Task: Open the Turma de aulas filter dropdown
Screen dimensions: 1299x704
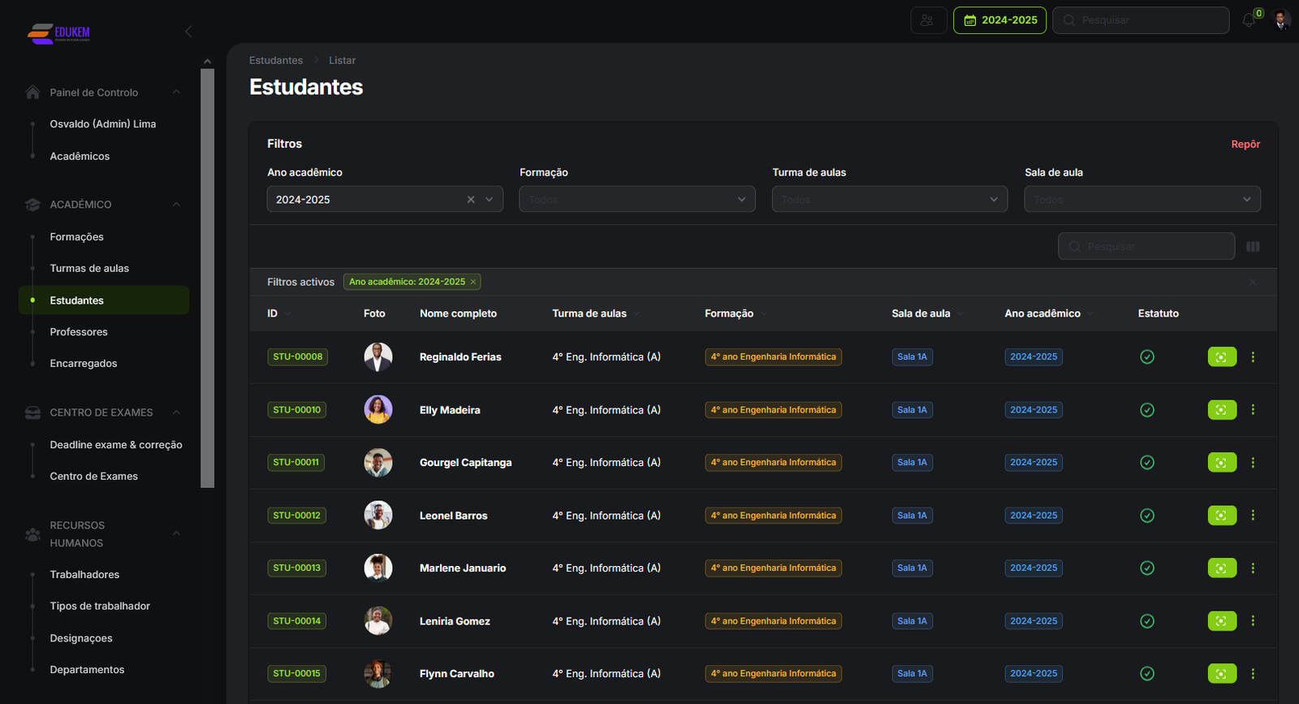Action: point(889,200)
